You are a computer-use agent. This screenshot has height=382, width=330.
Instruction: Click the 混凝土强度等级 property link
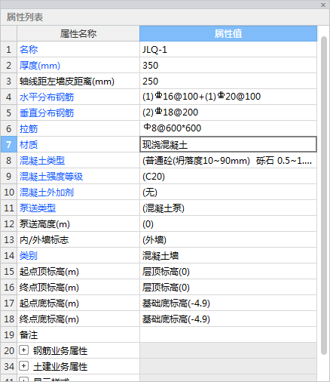pyautogui.click(x=51, y=177)
